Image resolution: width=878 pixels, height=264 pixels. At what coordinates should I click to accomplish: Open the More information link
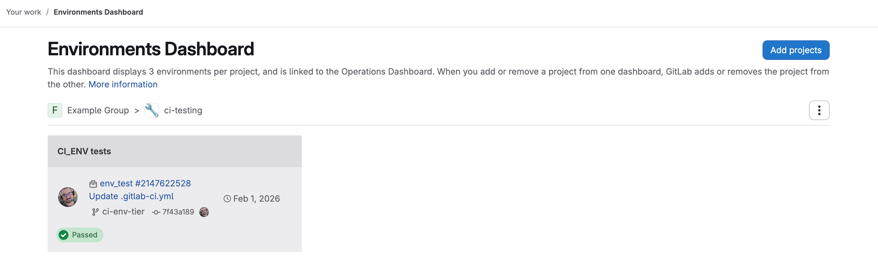coord(123,84)
